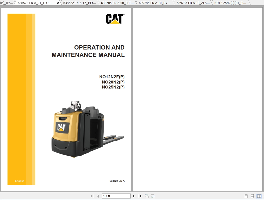Enable facing pages view
Screen dimensions: 264x200
pyautogui.click(x=259, y=196)
